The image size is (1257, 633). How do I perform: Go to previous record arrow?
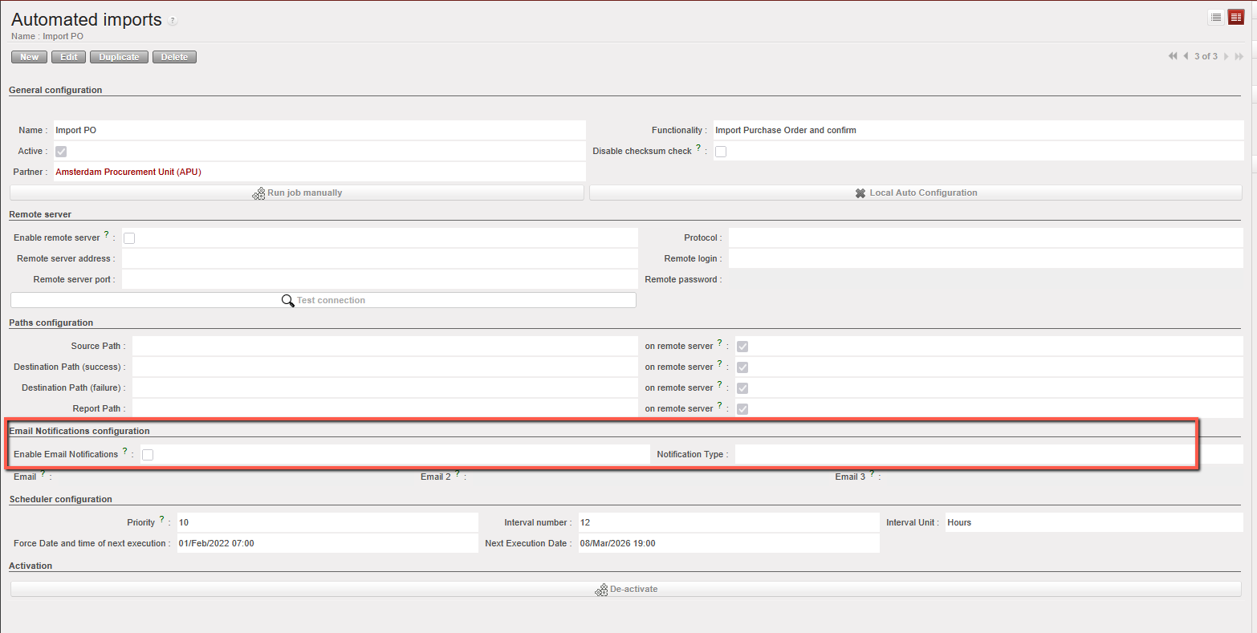coord(1186,56)
